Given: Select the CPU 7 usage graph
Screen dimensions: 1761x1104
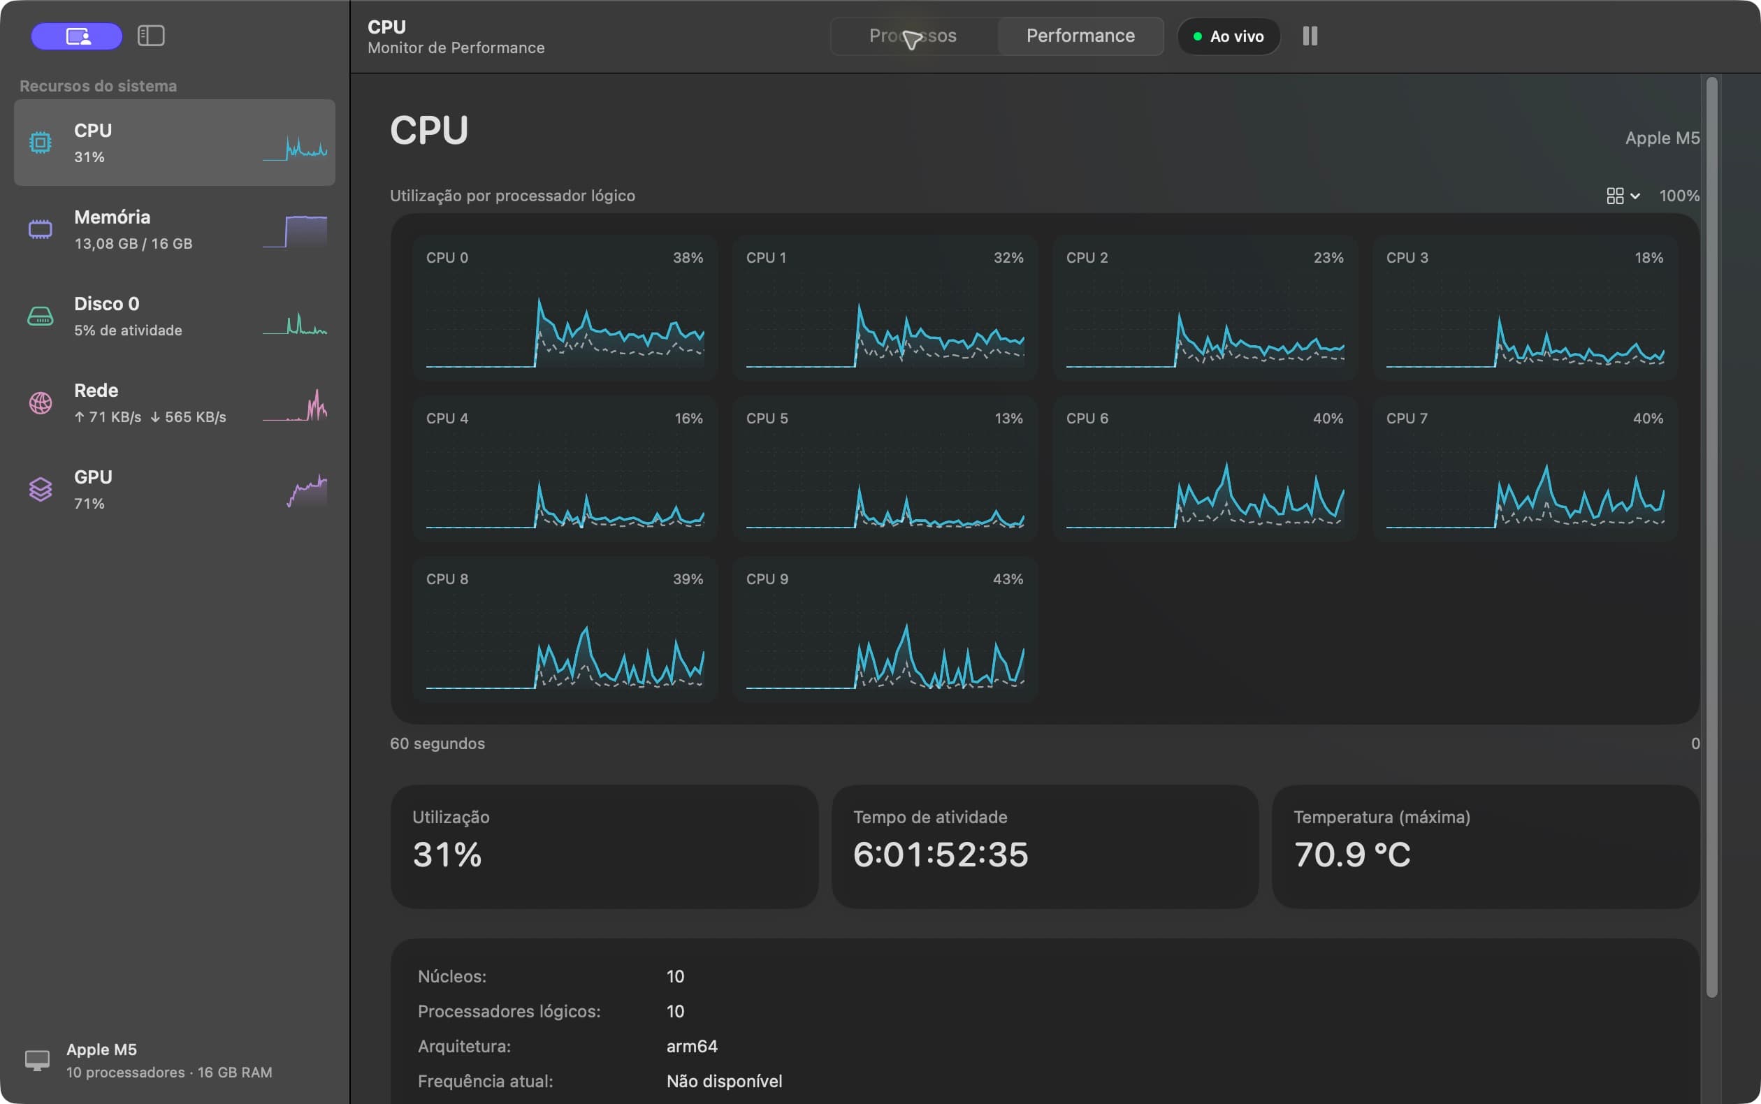Looking at the screenshot, I should click(x=1524, y=468).
